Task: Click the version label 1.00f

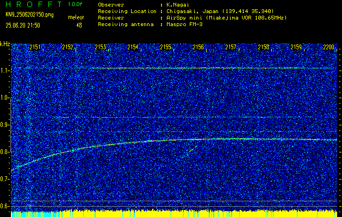Action: pos(76,4)
